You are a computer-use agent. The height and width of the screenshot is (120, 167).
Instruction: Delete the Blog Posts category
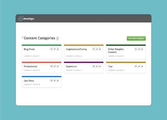pyautogui.click(x=58, y=49)
